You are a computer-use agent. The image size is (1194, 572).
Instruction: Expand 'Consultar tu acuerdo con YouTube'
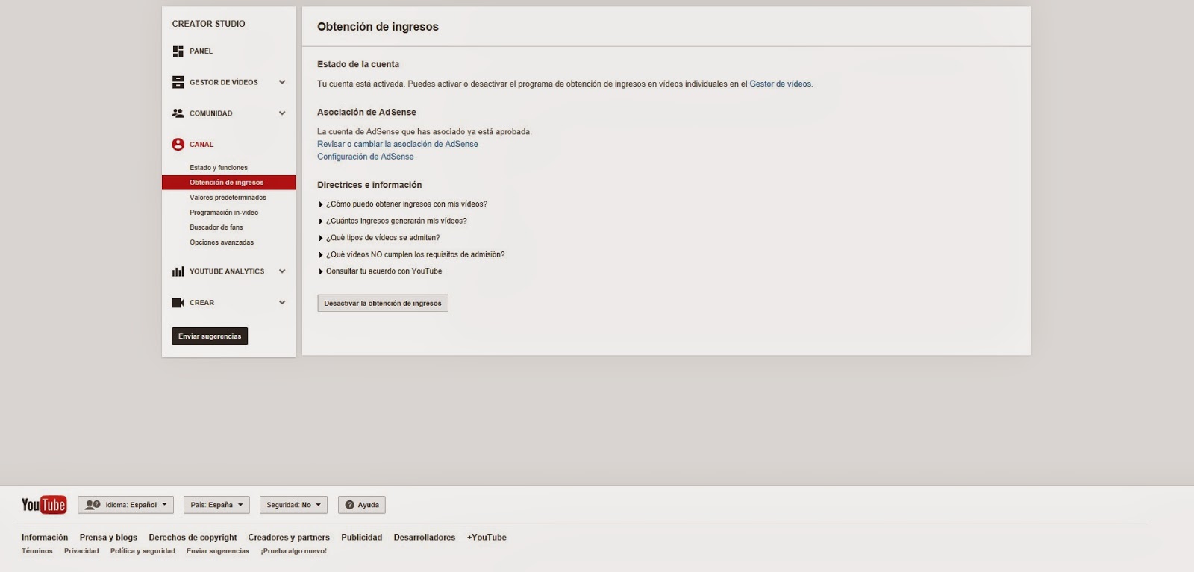(381, 271)
